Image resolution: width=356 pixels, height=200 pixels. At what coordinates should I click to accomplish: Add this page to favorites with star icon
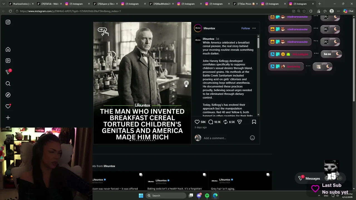[304, 11]
